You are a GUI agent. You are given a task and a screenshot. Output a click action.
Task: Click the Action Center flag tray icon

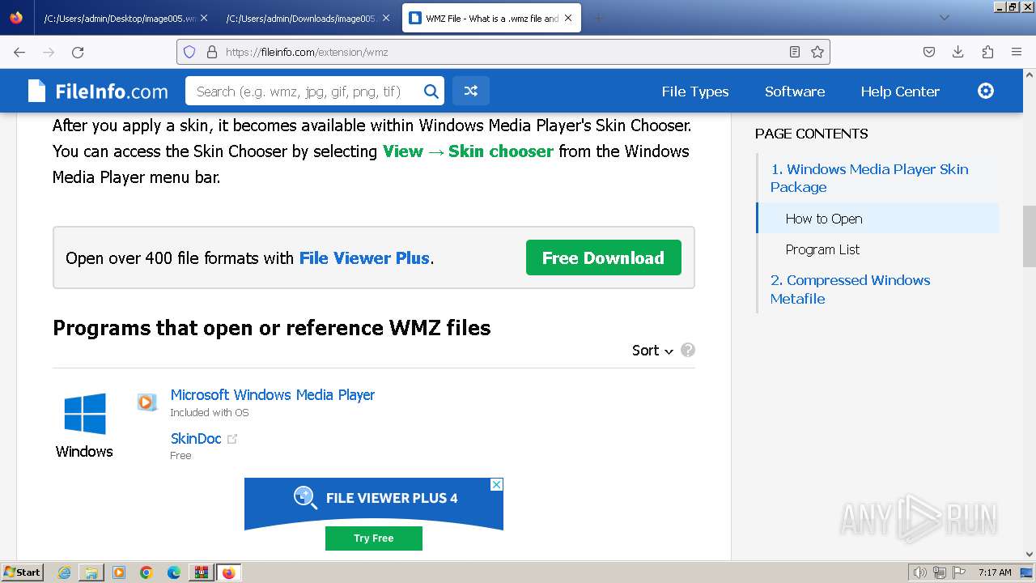coord(959,572)
